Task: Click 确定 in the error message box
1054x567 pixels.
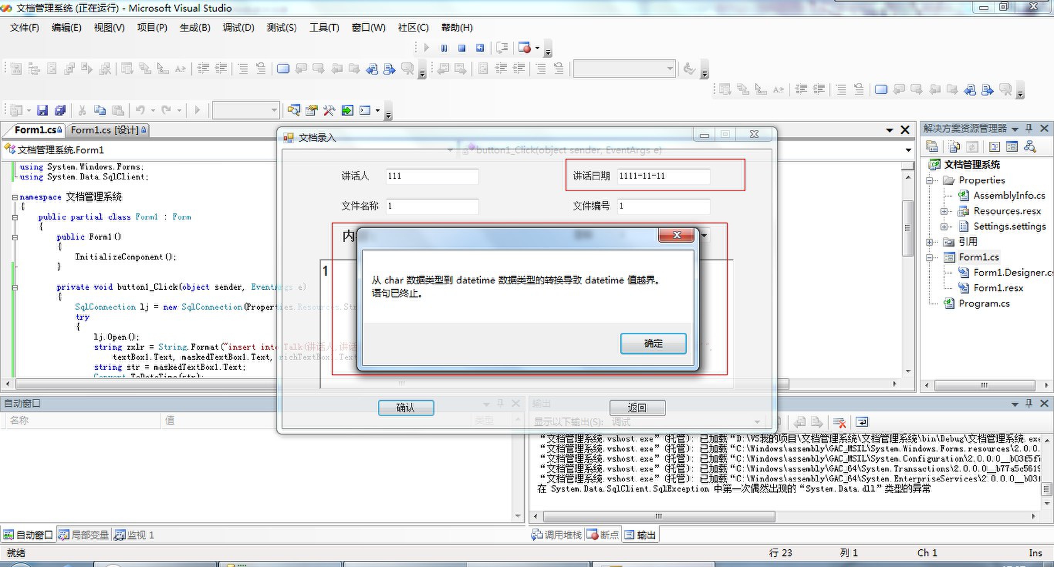Action: point(654,344)
